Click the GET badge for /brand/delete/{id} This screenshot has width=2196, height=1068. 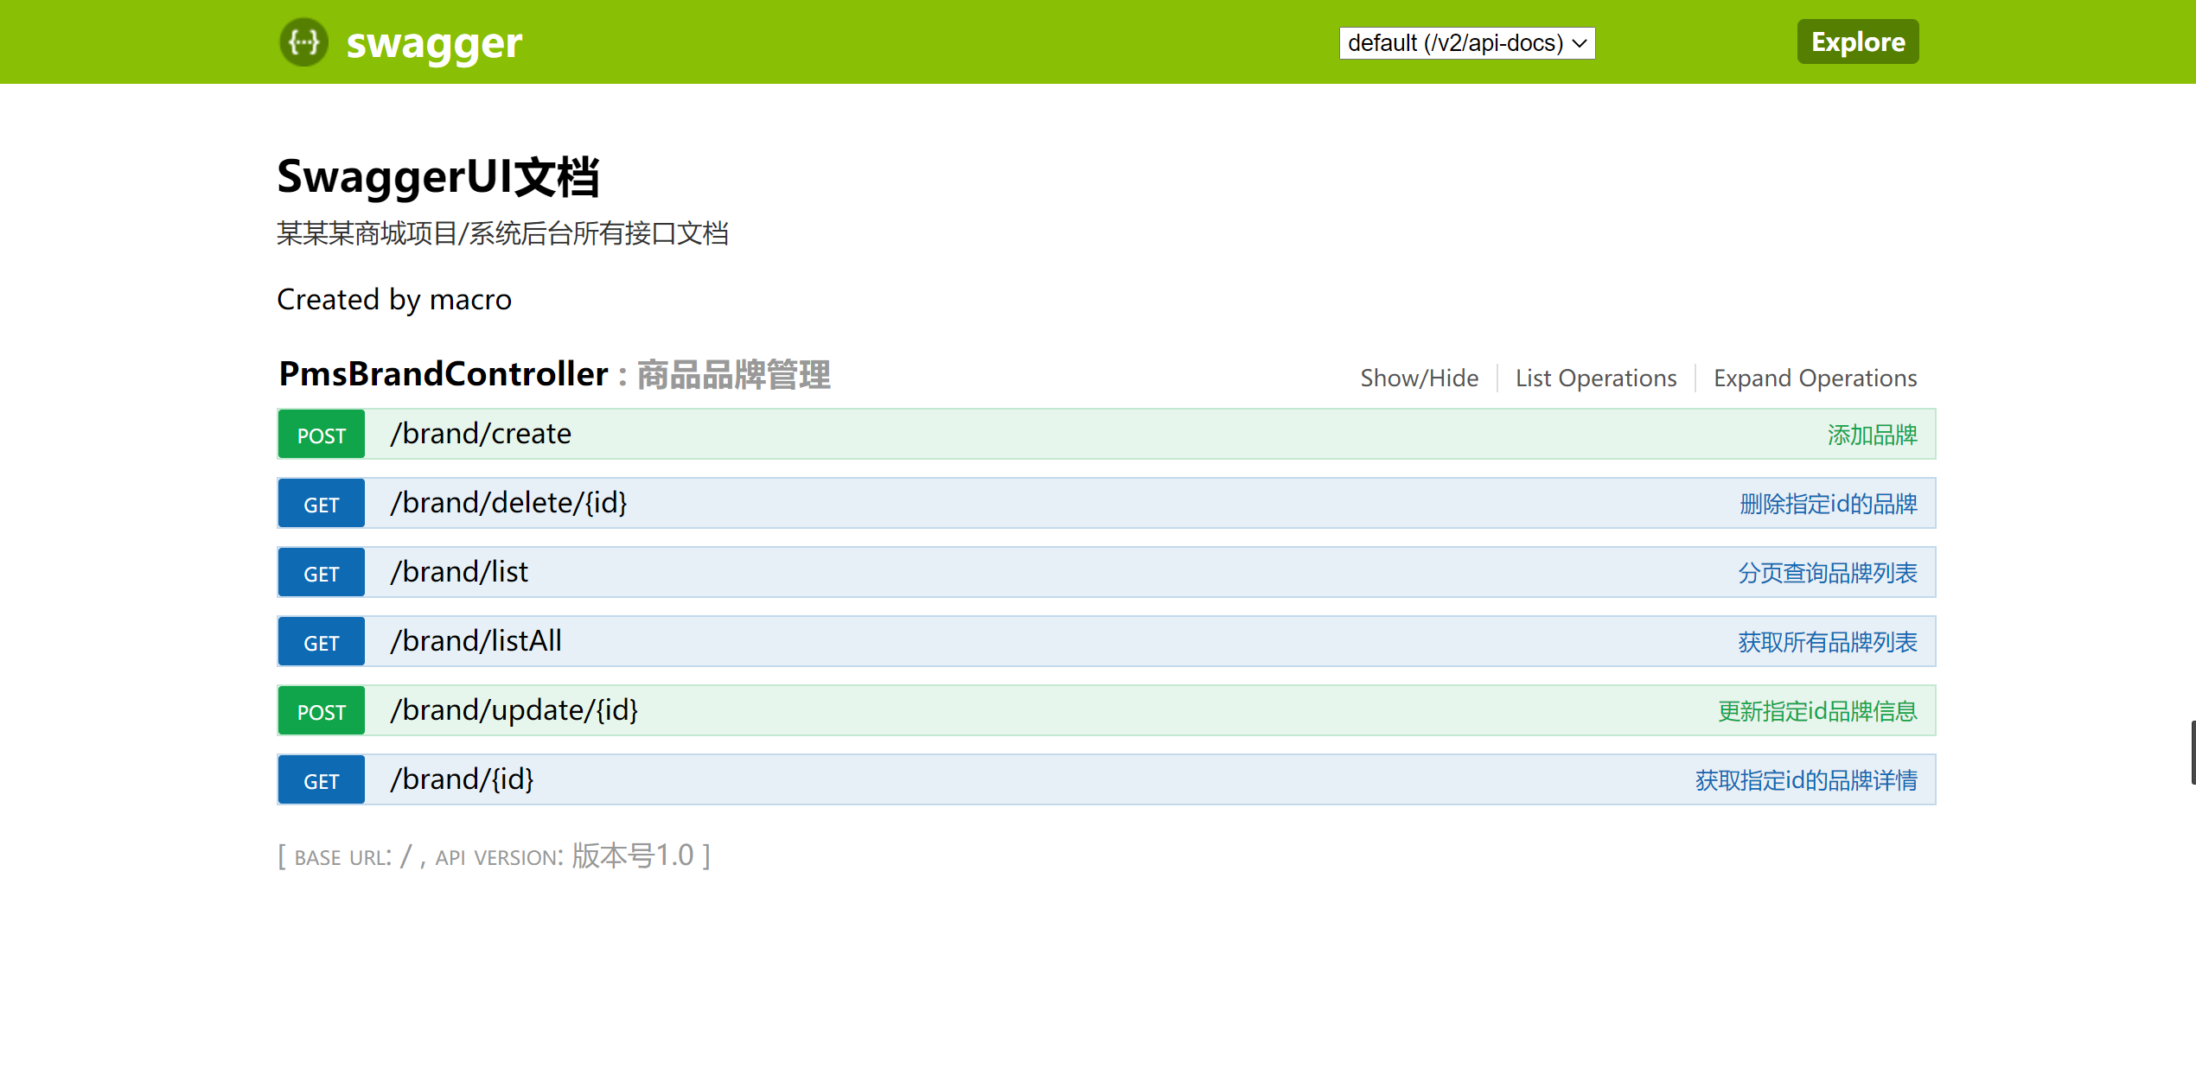pyautogui.click(x=321, y=504)
